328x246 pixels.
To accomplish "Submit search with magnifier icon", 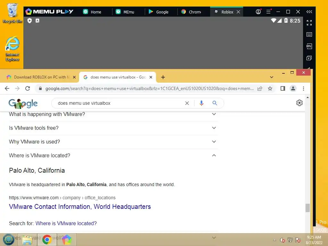I will pyautogui.click(x=215, y=103).
